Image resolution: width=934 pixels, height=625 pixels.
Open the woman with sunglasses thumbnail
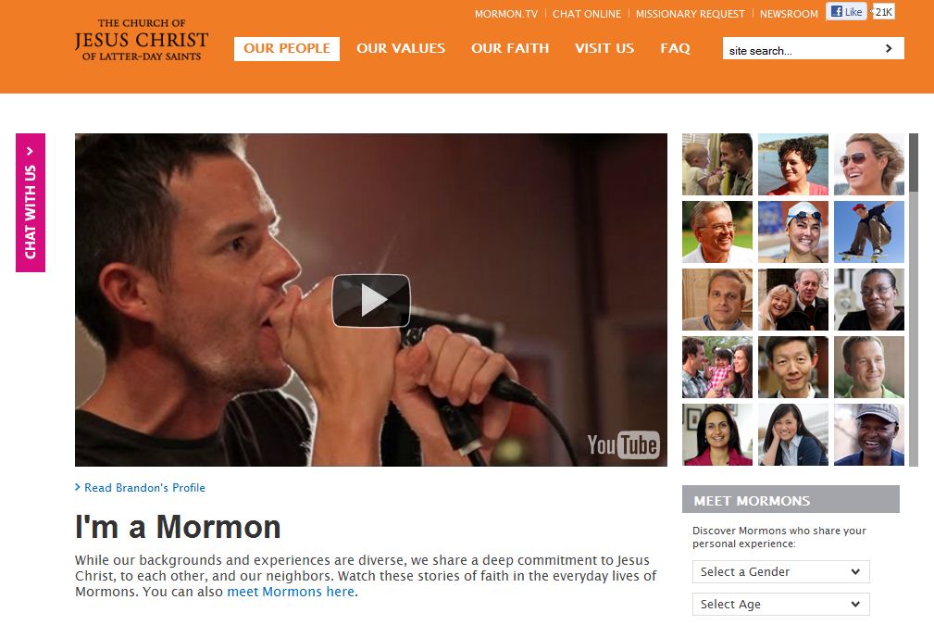coord(868,165)
